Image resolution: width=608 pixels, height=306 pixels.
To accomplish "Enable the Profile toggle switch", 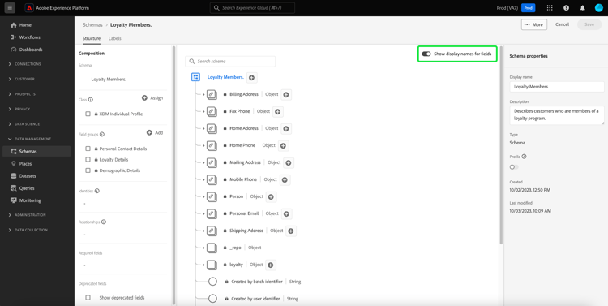I will point(514,167).
